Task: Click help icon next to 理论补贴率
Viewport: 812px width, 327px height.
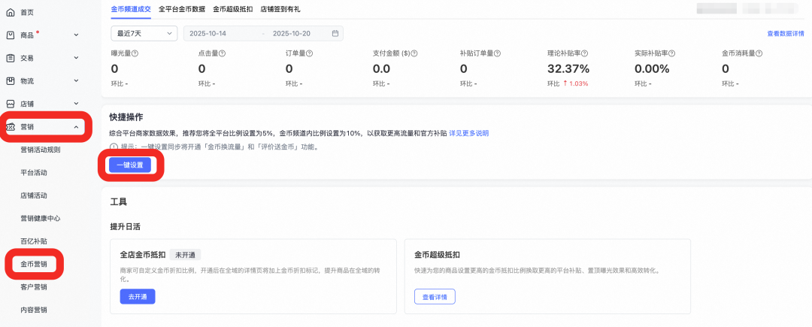Action: 584,53
